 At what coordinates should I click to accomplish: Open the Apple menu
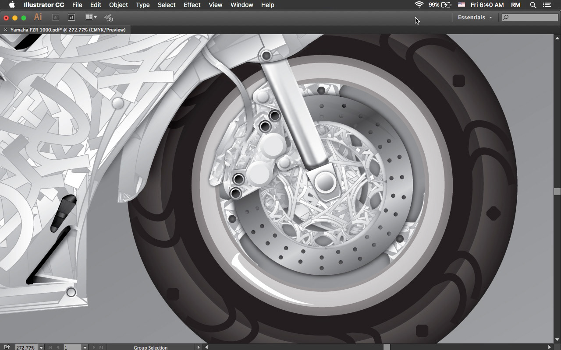pos(12,5)
